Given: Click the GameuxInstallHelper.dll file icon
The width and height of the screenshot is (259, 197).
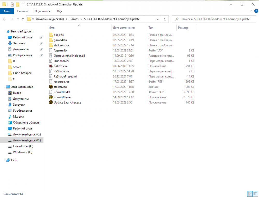Looking at the screenshot, I should pyautogui.click(x=51, y=56).
